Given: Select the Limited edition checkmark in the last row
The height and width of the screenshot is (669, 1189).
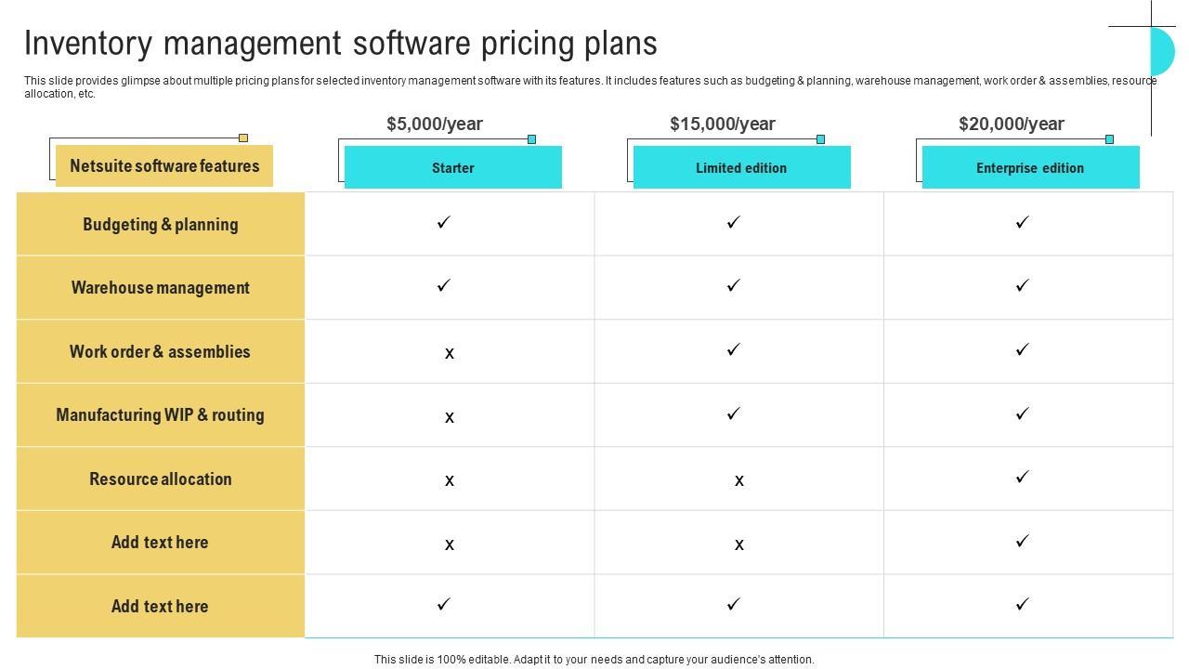Looking at the screenshot, I should click(x=734, y=605).
